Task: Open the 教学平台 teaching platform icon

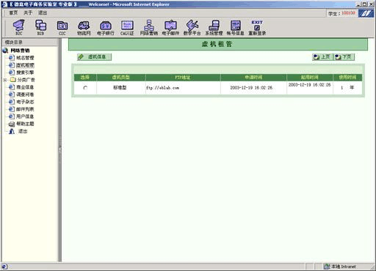Action: coord(192,27)
